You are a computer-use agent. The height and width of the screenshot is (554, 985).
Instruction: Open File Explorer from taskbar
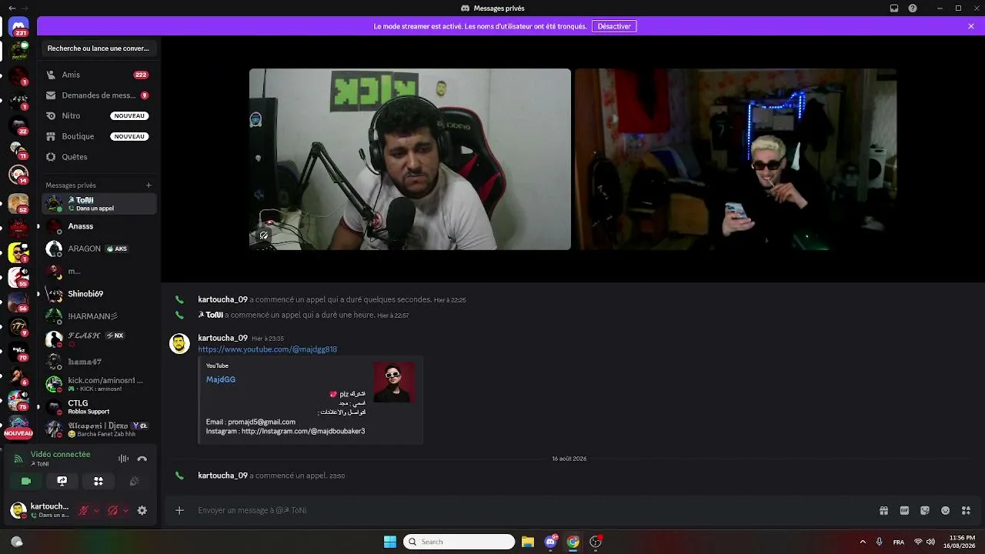click(528, 542)
